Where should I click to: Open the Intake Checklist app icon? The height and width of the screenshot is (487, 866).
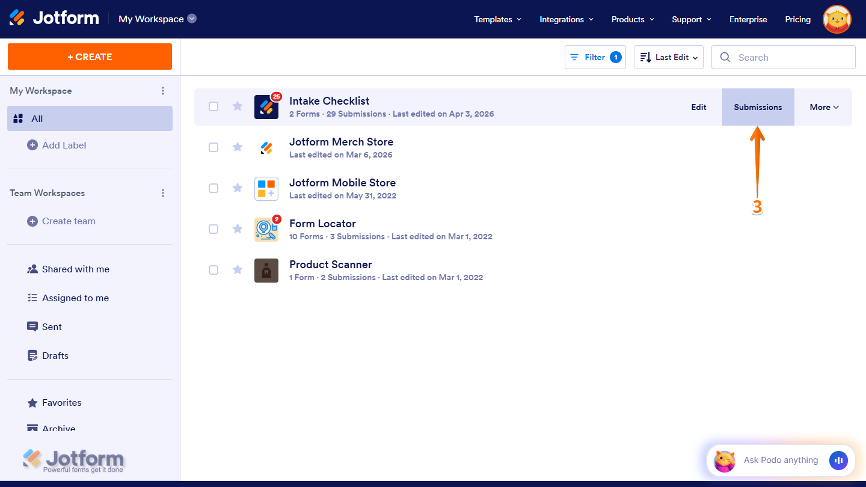(266, 106)
